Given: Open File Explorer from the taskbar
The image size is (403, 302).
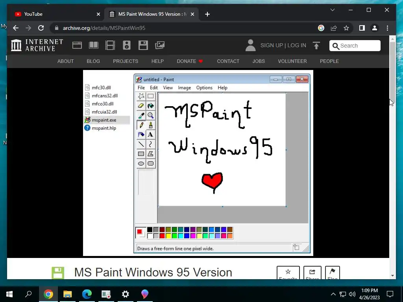Looking at the screenshot, I should click(x=68, y=294).
